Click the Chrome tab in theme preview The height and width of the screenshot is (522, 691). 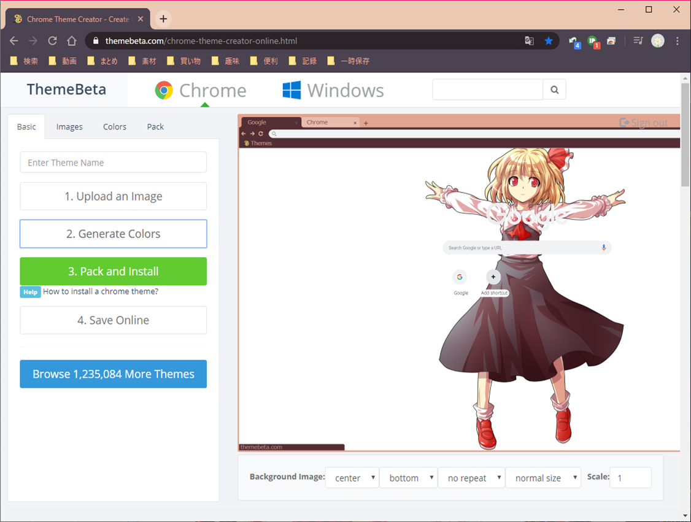coord(330,122)
